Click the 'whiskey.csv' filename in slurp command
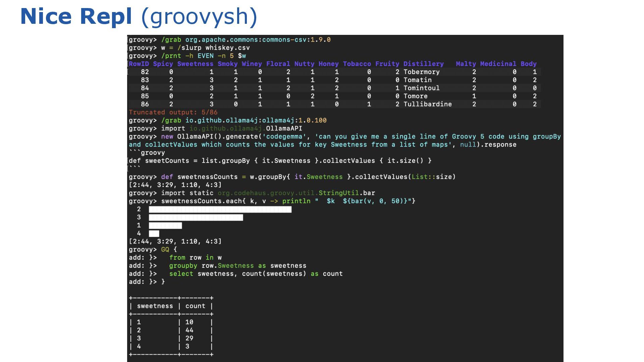This screenshot has height=362, width=644. click(x=227, y=48)
